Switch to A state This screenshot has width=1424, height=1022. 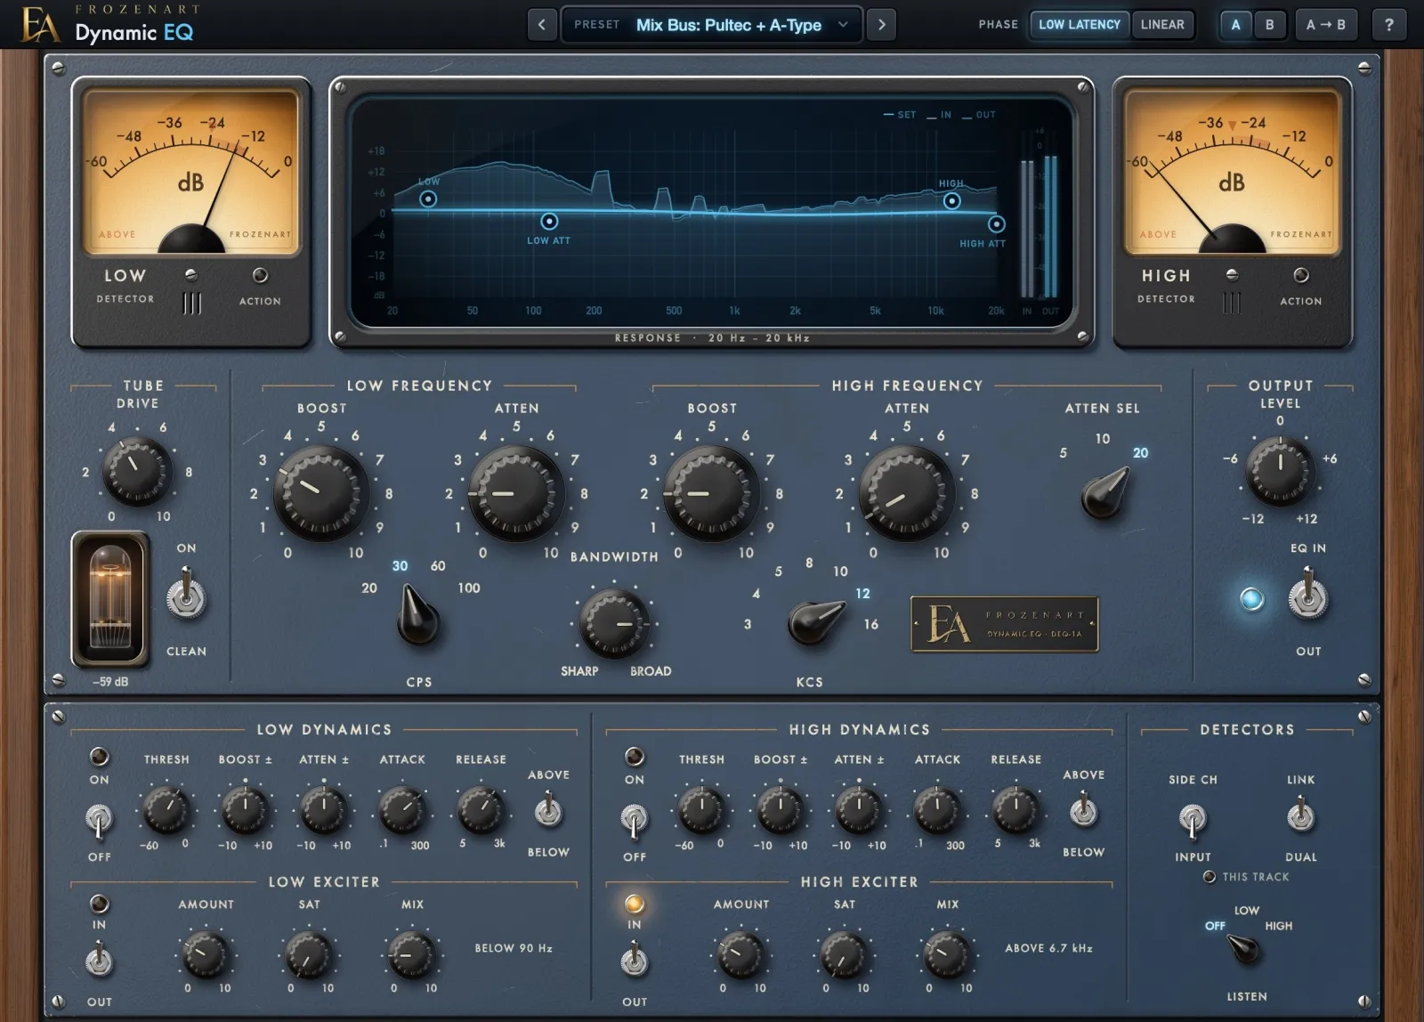[1235, 25]
